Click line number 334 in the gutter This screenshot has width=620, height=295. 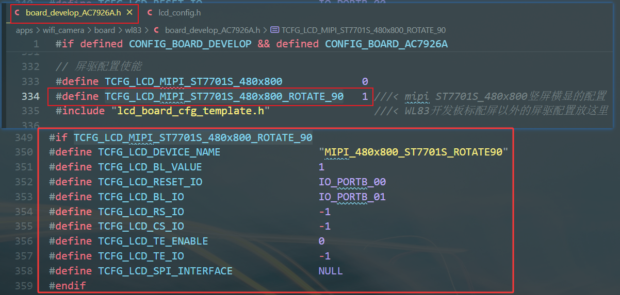tap(30, 96)
